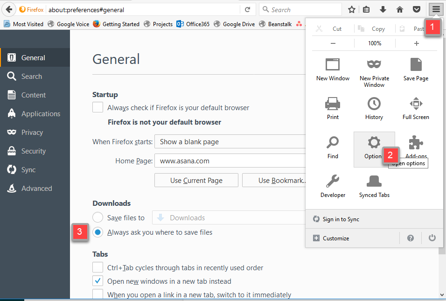Viewport: 446px width, 301px height.
Task: Toggle Ctrl+Tab cycles through tabs checkbox
Action: (98, 268)
